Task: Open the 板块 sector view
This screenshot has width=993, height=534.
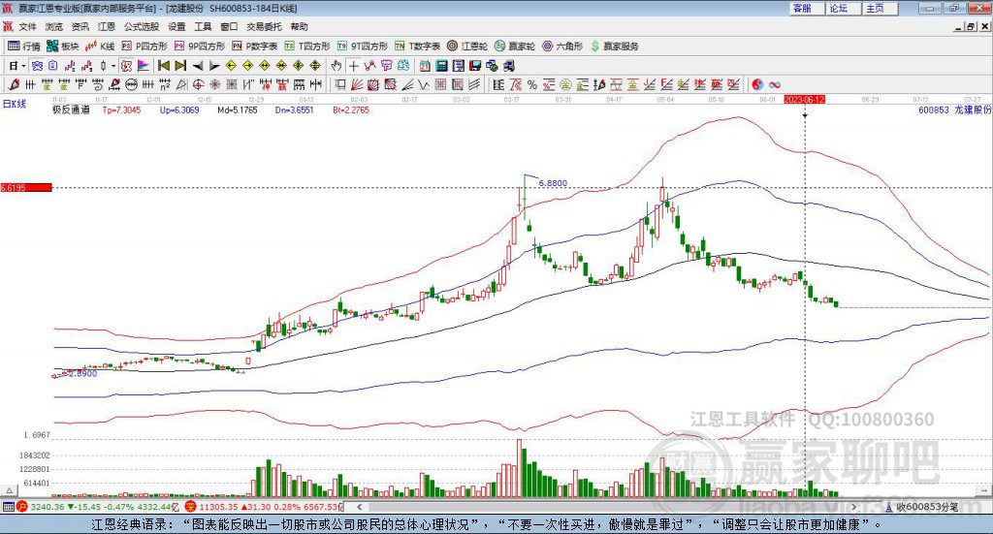Action: click(63, 47)
